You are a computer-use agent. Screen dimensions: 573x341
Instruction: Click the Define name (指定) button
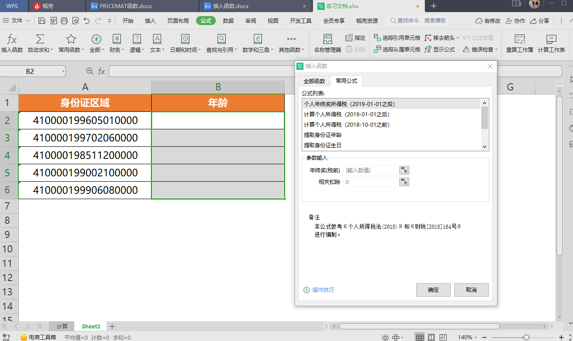(x=355, y=38)
